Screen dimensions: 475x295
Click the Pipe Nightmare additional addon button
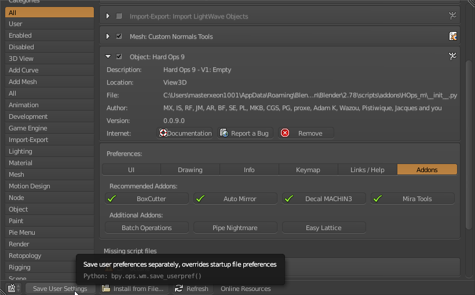click(x=235, y=228)
